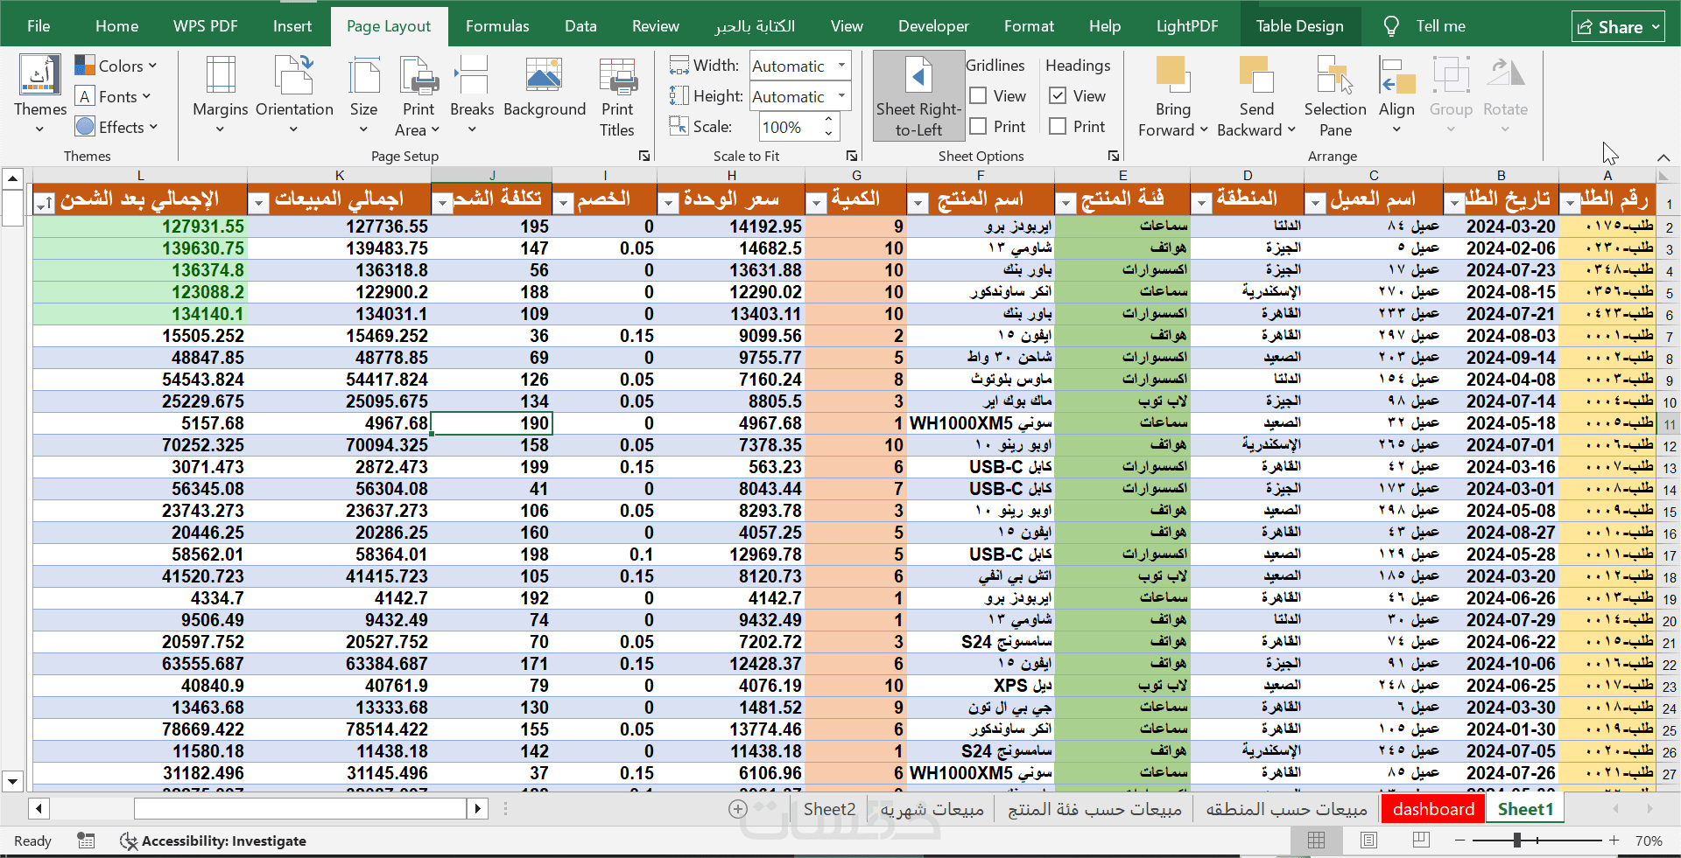Screen dimensions: 1681x858
Task: Open Scale to Fit dialog launcher
Action: [851, 156]
